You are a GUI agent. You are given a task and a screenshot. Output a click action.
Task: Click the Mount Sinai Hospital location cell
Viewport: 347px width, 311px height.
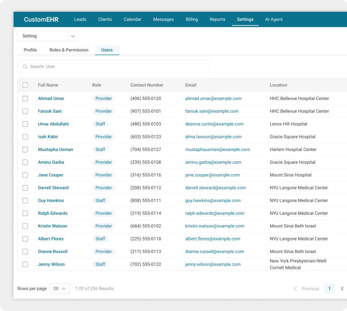point(291,175)
